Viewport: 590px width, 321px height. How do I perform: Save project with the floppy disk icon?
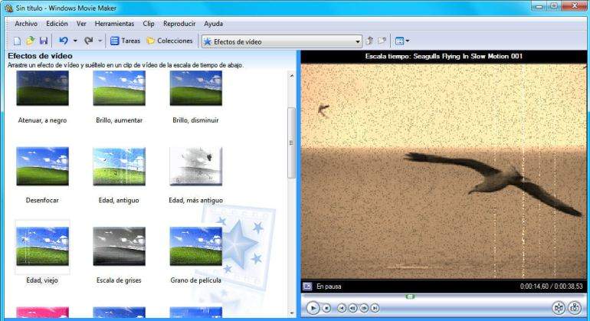point(43,41)
